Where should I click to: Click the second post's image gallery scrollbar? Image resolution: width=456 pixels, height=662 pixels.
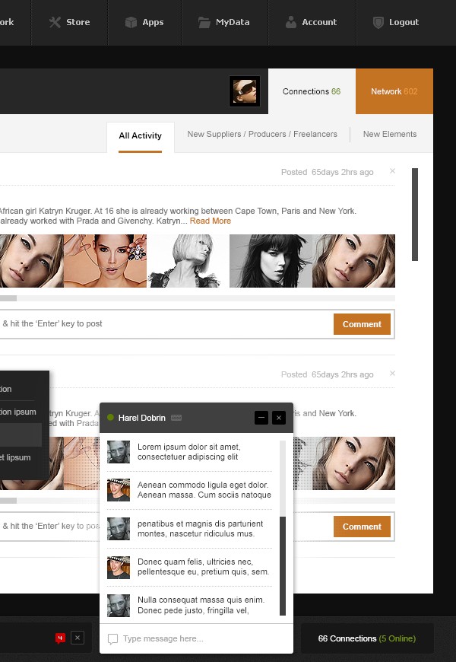pyautogui.click(x=49, y=501)
